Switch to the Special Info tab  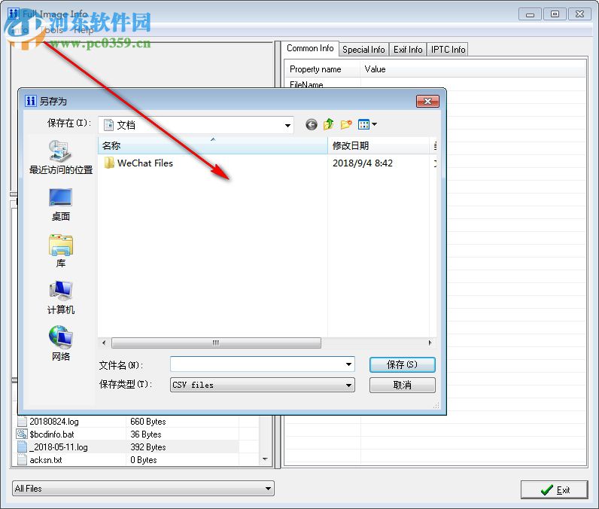(363, 50)
